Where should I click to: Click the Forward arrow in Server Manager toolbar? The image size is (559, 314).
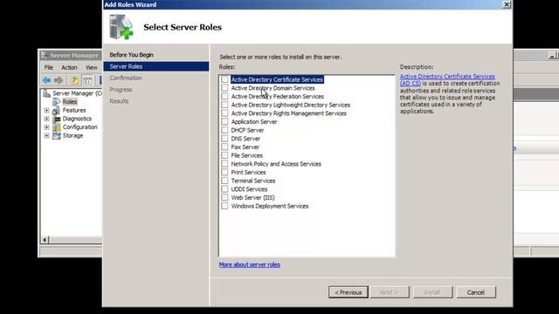pos(59,80)
